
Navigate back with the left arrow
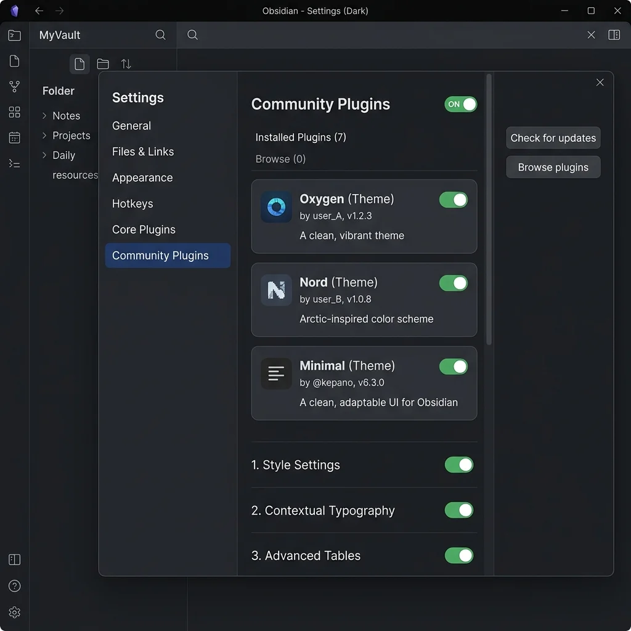[x=39, y=11]
